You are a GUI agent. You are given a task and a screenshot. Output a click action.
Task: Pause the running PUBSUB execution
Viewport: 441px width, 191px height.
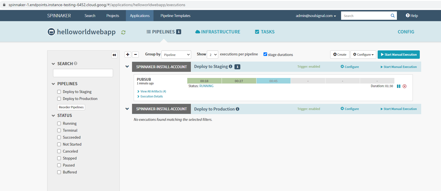(x=399, y=86)
